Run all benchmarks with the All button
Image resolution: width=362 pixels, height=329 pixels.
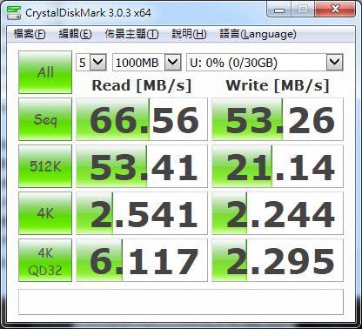click(x=45, y=72)
